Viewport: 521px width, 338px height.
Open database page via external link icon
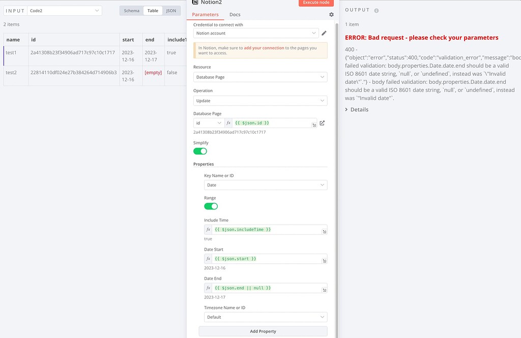coord(322,122)
